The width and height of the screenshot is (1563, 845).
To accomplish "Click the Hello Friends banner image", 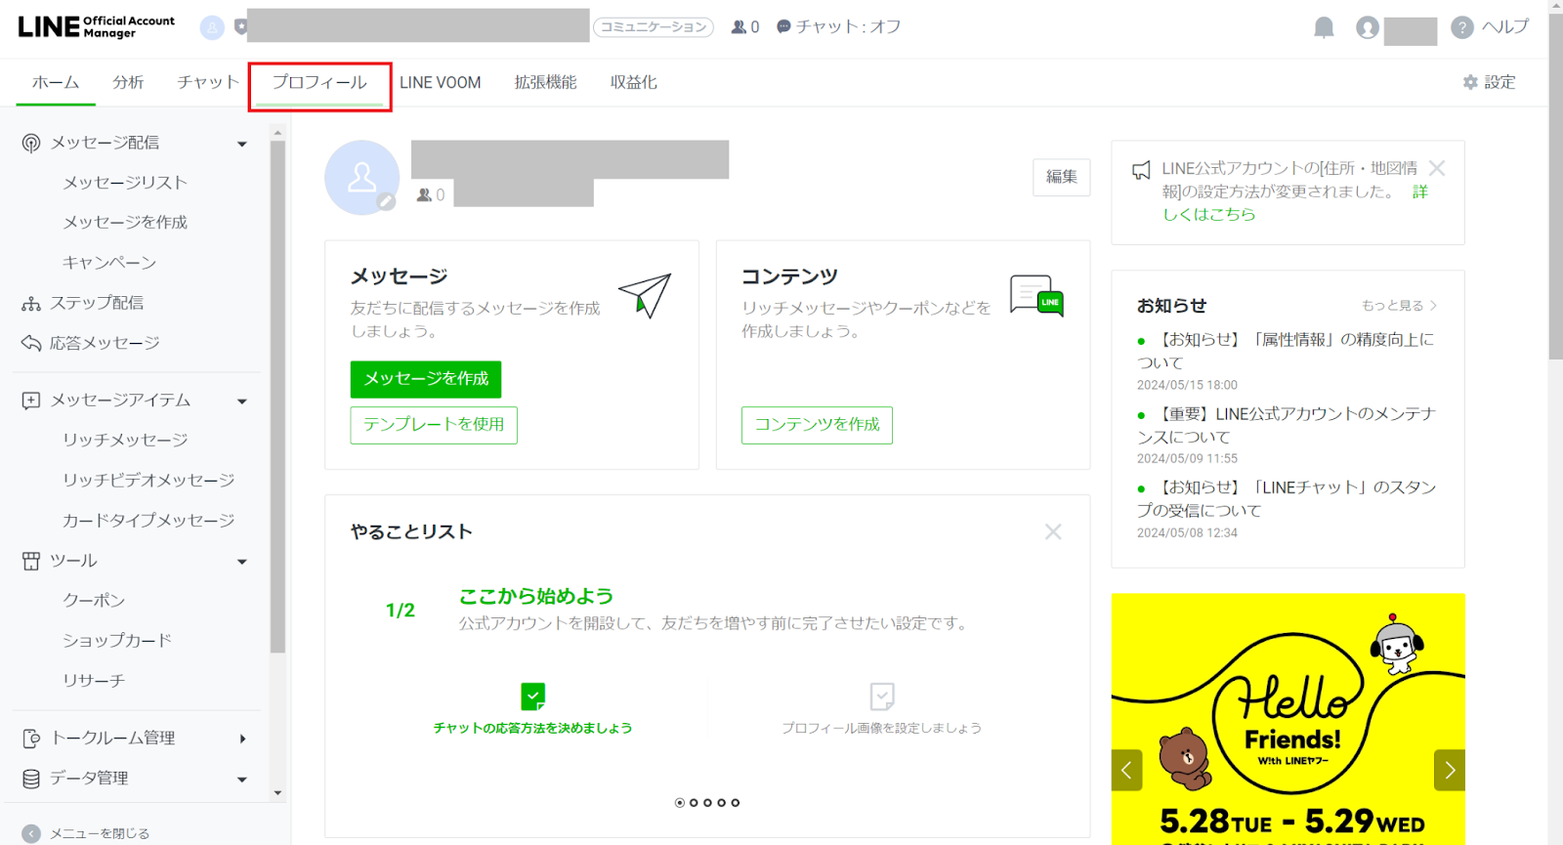I will coord(1288,719).
